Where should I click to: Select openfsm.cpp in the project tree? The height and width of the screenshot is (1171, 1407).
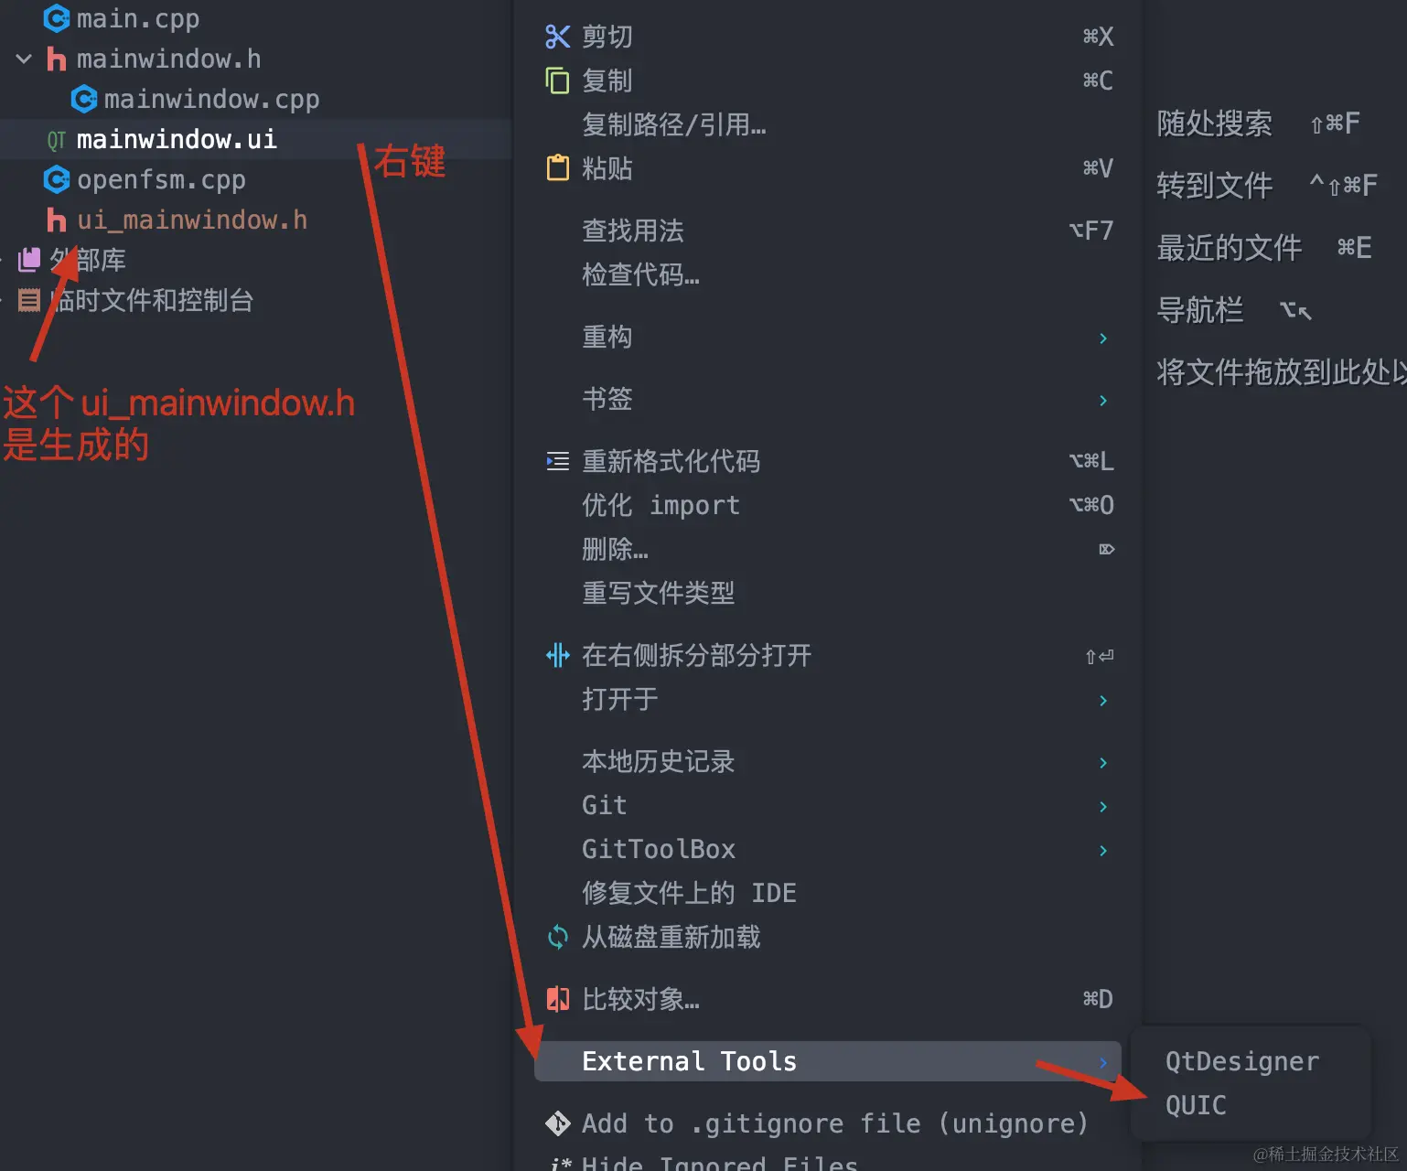click(x=161, y=179)
